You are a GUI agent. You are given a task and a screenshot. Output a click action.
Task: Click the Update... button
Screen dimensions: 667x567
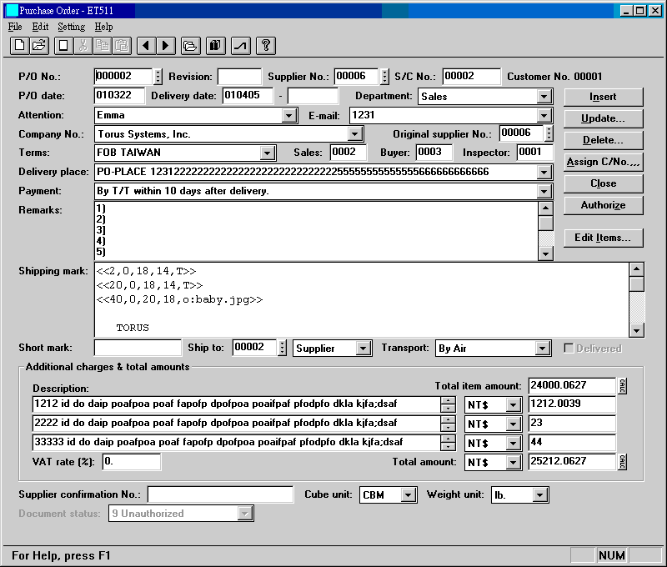pyautogui.click(x=603, y=118)
